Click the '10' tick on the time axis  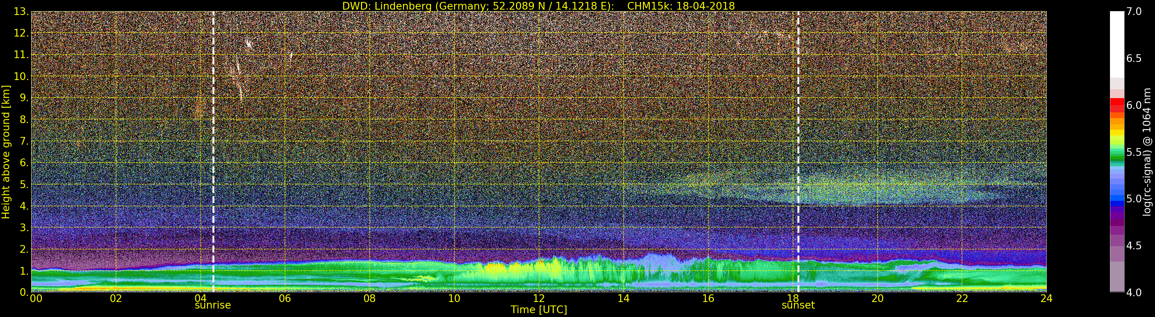(454, 299)
